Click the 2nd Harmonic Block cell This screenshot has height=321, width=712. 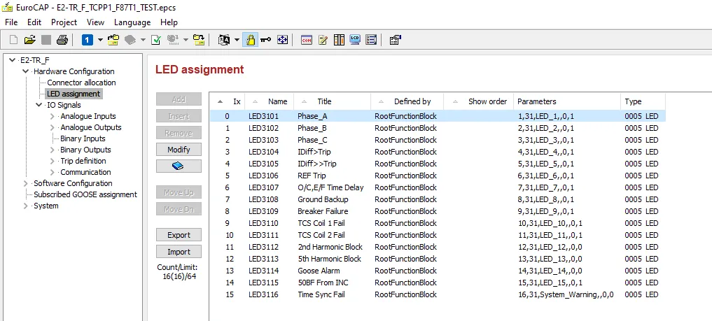(x=330, y=247)
